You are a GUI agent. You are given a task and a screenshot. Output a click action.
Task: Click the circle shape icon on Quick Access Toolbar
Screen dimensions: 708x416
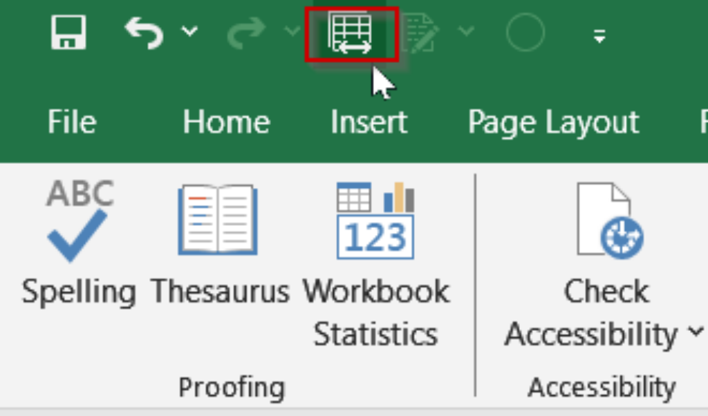coord(525,31)
